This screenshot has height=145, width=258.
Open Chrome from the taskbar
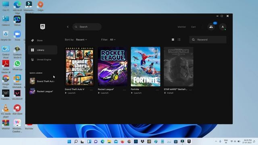pyautogui.click(x=129, y=141)
